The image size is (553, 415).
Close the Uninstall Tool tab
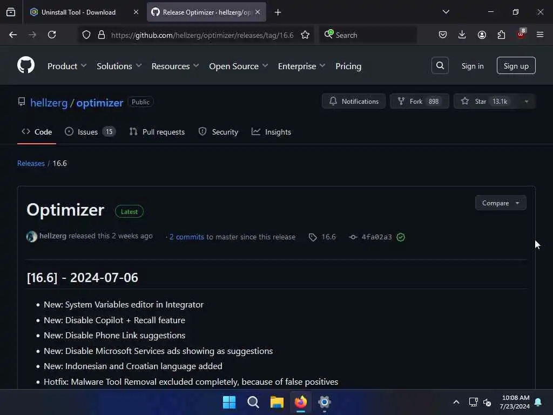[x=136, y=12]
